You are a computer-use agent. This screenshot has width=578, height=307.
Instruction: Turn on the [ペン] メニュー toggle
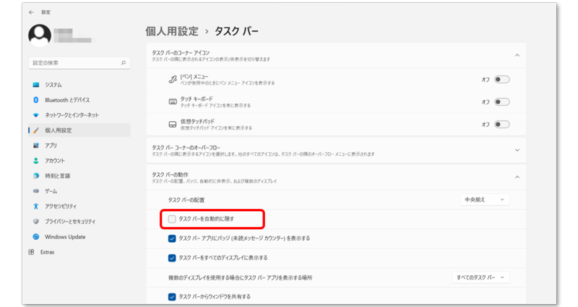coord(502,79)
